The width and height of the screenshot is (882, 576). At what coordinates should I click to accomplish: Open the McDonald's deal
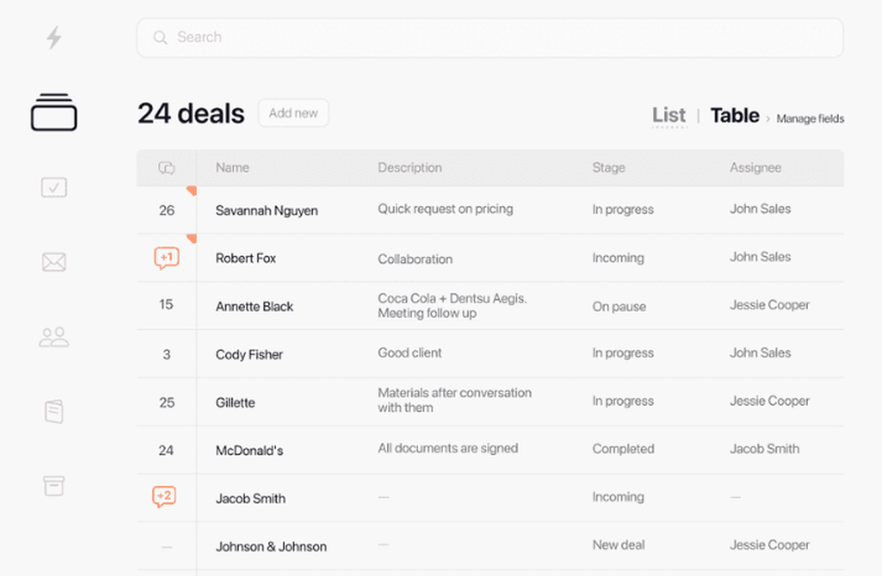tap(250, 451)
